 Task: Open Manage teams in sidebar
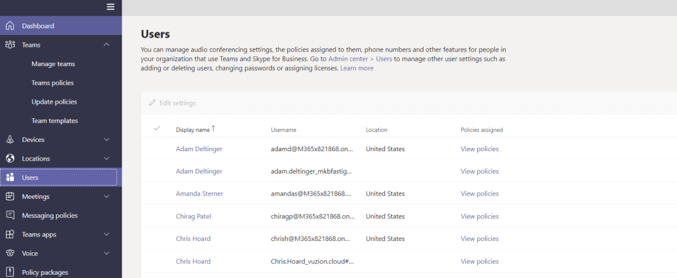(x=53, y=64)
